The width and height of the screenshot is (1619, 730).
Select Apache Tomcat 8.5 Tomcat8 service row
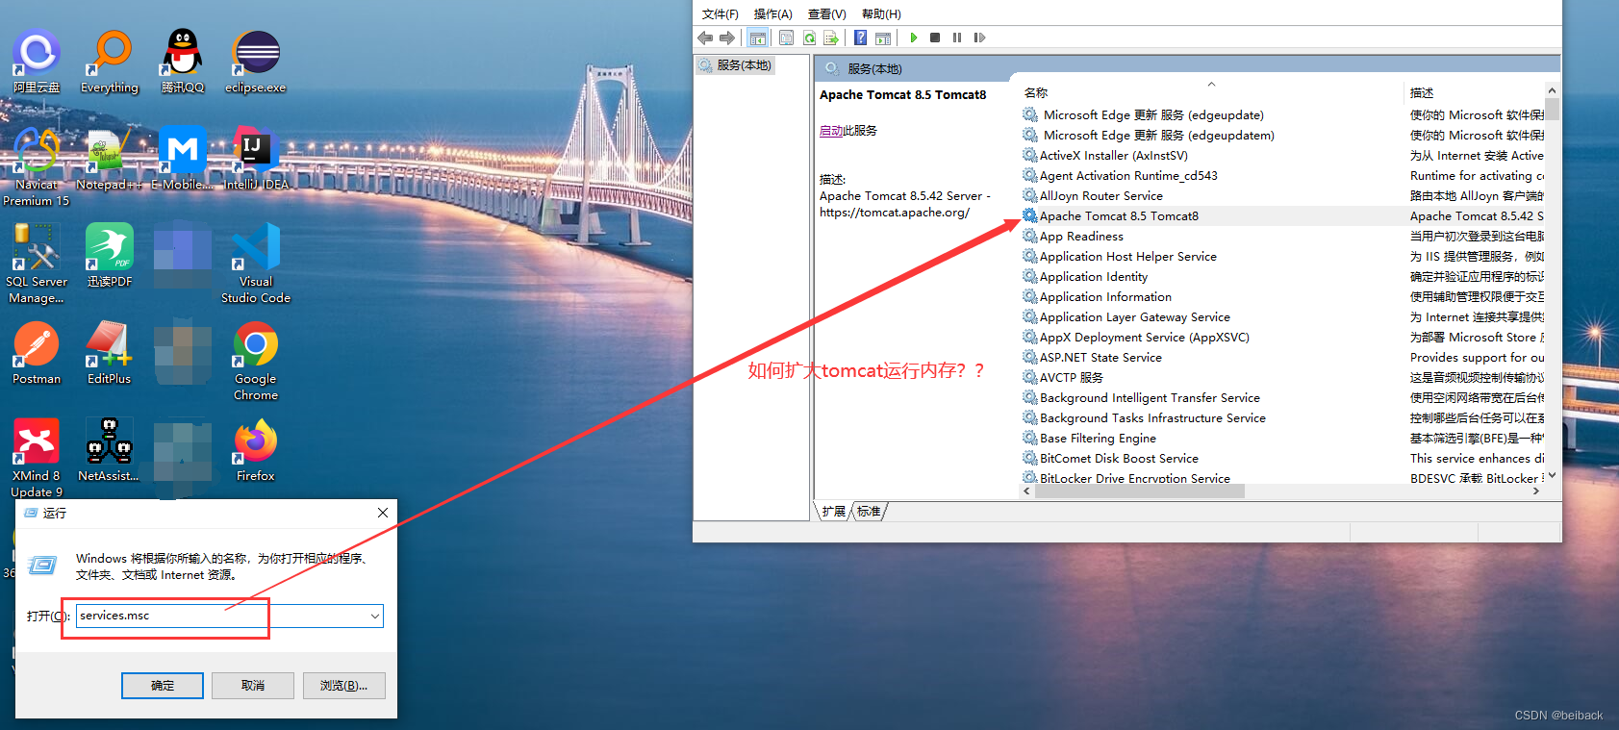pyautogui.click(x=1283, y=216)
